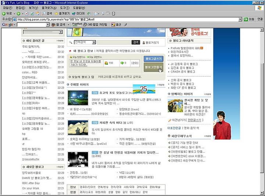Image resolution: width=265 pixels, height=196 pixels.
Task: Open the 도움말(H) Help menu
Action: [79, 8]
